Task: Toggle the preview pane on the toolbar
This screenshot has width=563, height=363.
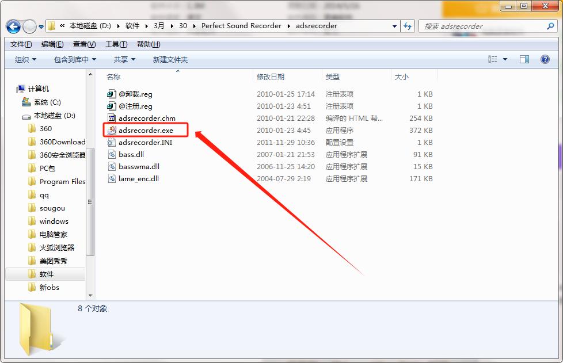Action: tap(524, 59)
